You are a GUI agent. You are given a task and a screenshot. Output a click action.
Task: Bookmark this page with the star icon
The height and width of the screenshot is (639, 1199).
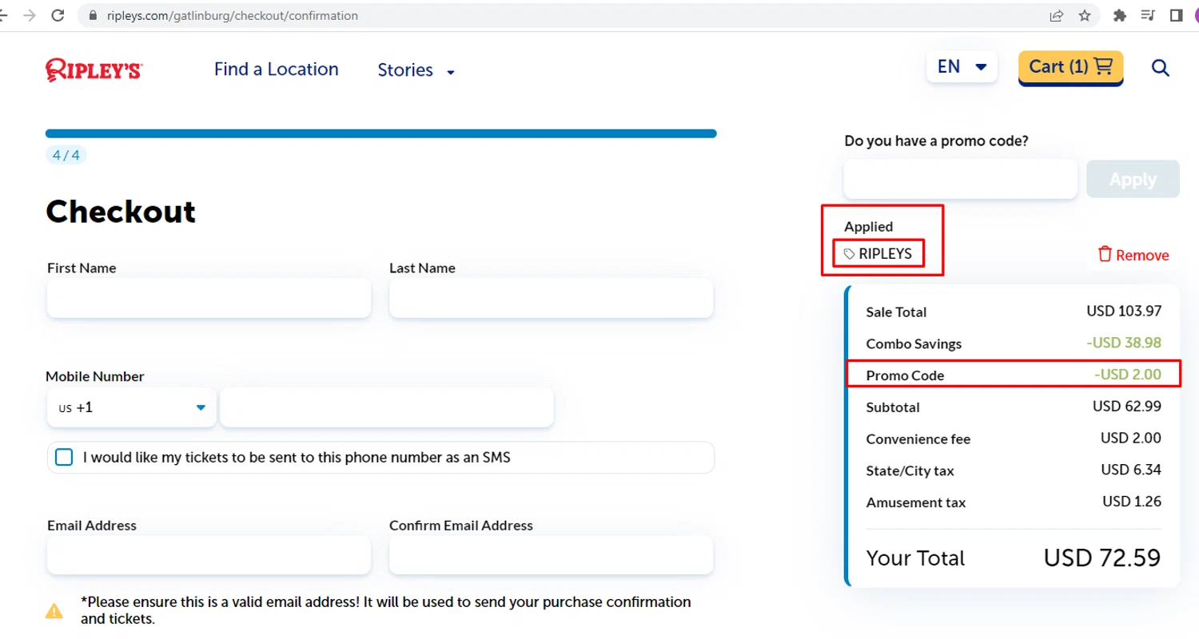click(1084, 15)
